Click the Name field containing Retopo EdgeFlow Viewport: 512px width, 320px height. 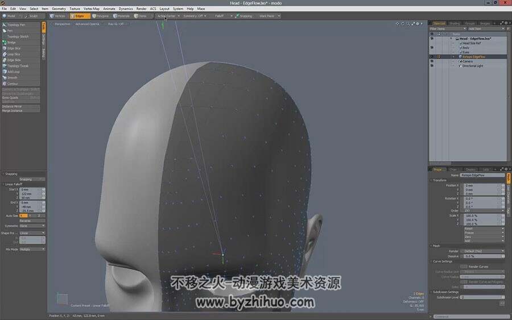click(482, 175)
